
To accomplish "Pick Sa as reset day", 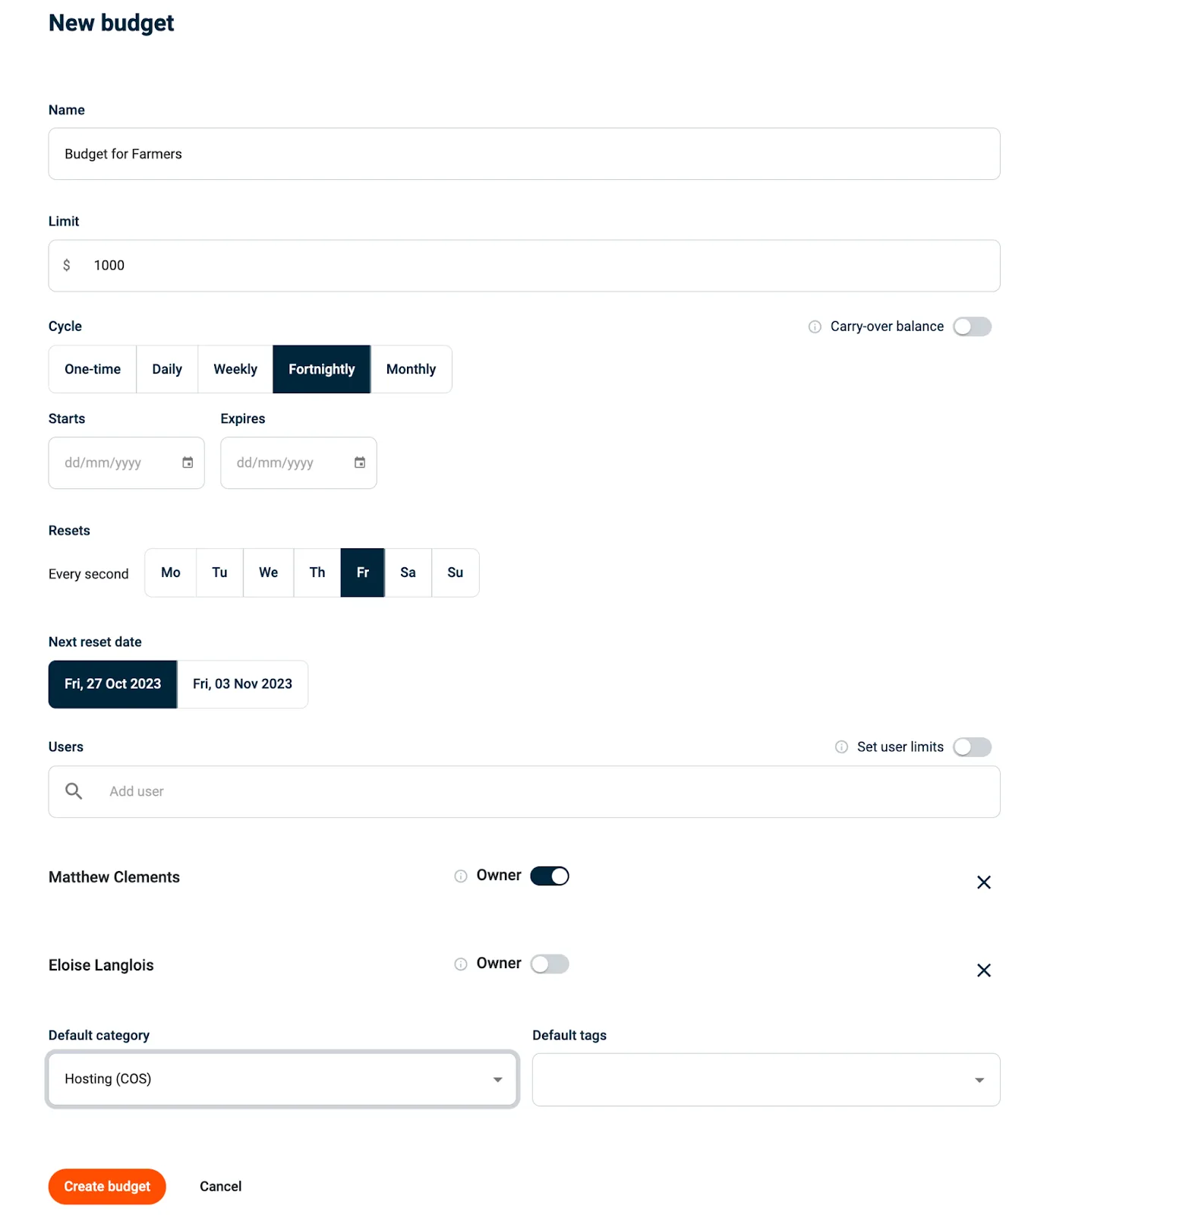I will point(408,573).
